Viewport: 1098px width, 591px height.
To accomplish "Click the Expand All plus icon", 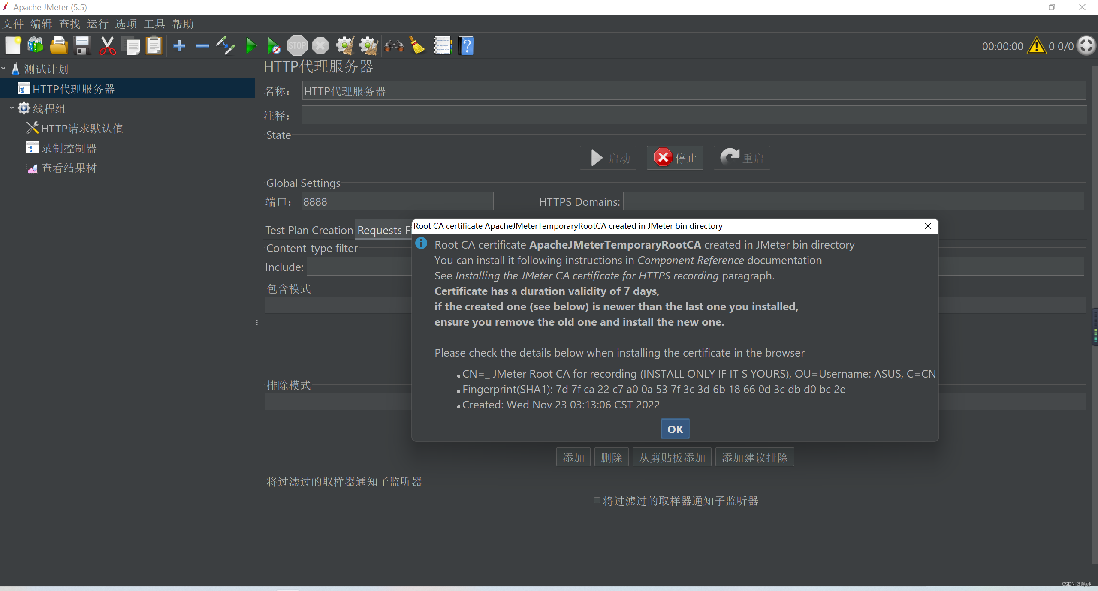I will coord(179,45).
